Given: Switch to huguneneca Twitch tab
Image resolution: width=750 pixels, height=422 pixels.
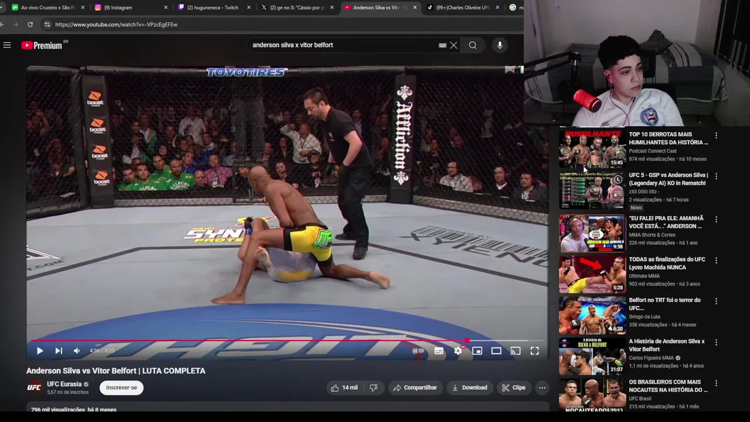Looking at the screenshot, I should [x=212, y=8].
